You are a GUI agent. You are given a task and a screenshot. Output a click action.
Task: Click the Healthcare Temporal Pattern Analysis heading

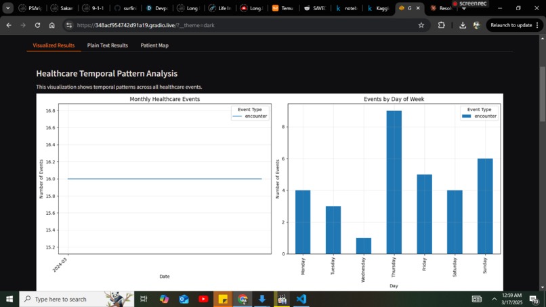point(107,73)
